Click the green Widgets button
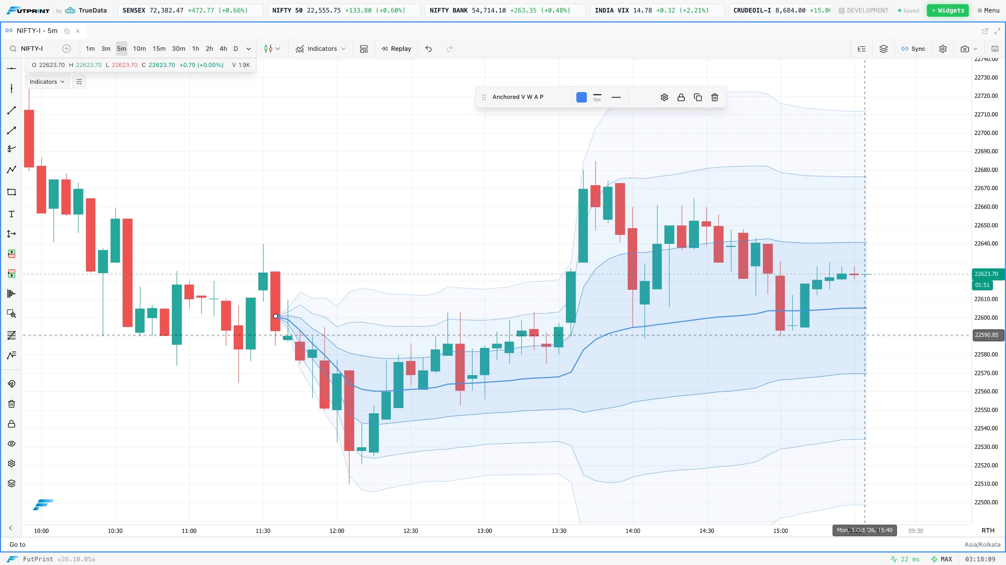Image resolution: width=1006 pixels, height=565 pixels. pos(947,10)
